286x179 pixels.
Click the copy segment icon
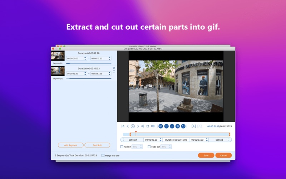[178, 126]
